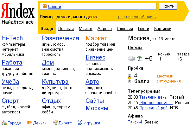190x126 pixels.
Task: Click the Деньги icon in the bottom row
Action: click(30, 123)
